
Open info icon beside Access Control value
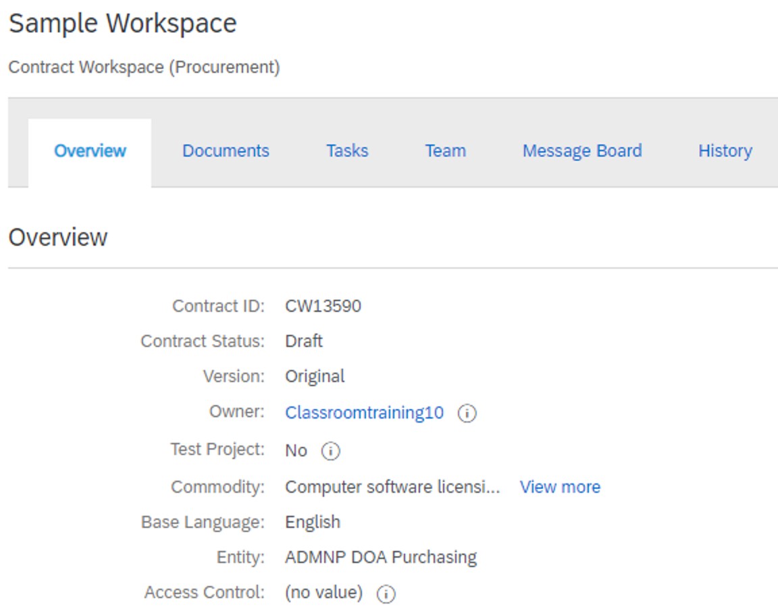[386, 593]
